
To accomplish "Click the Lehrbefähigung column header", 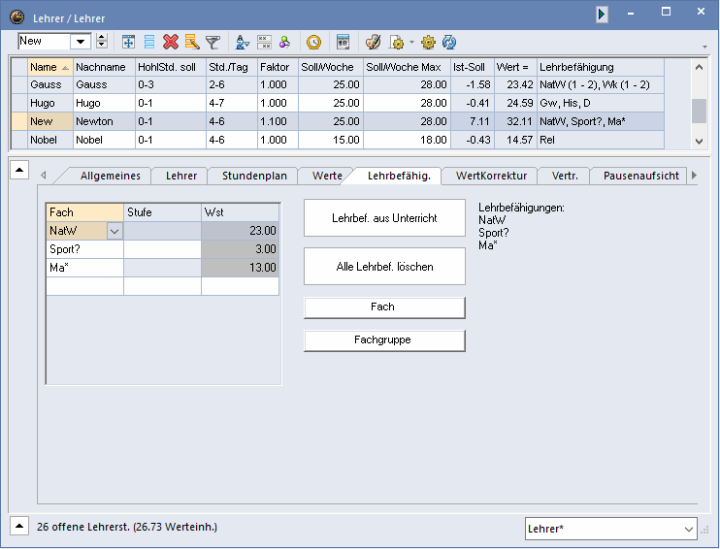I will 600,67.
